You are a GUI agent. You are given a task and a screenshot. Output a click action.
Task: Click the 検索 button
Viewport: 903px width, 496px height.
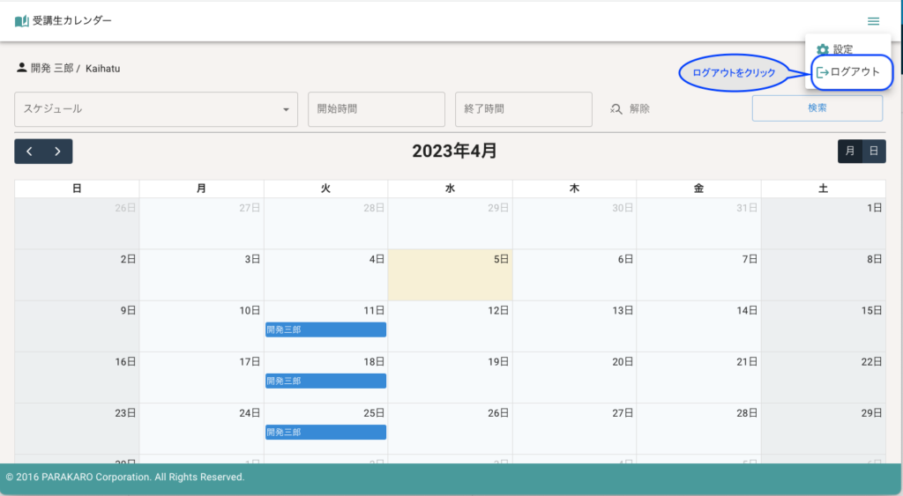[x=817, y=108]
